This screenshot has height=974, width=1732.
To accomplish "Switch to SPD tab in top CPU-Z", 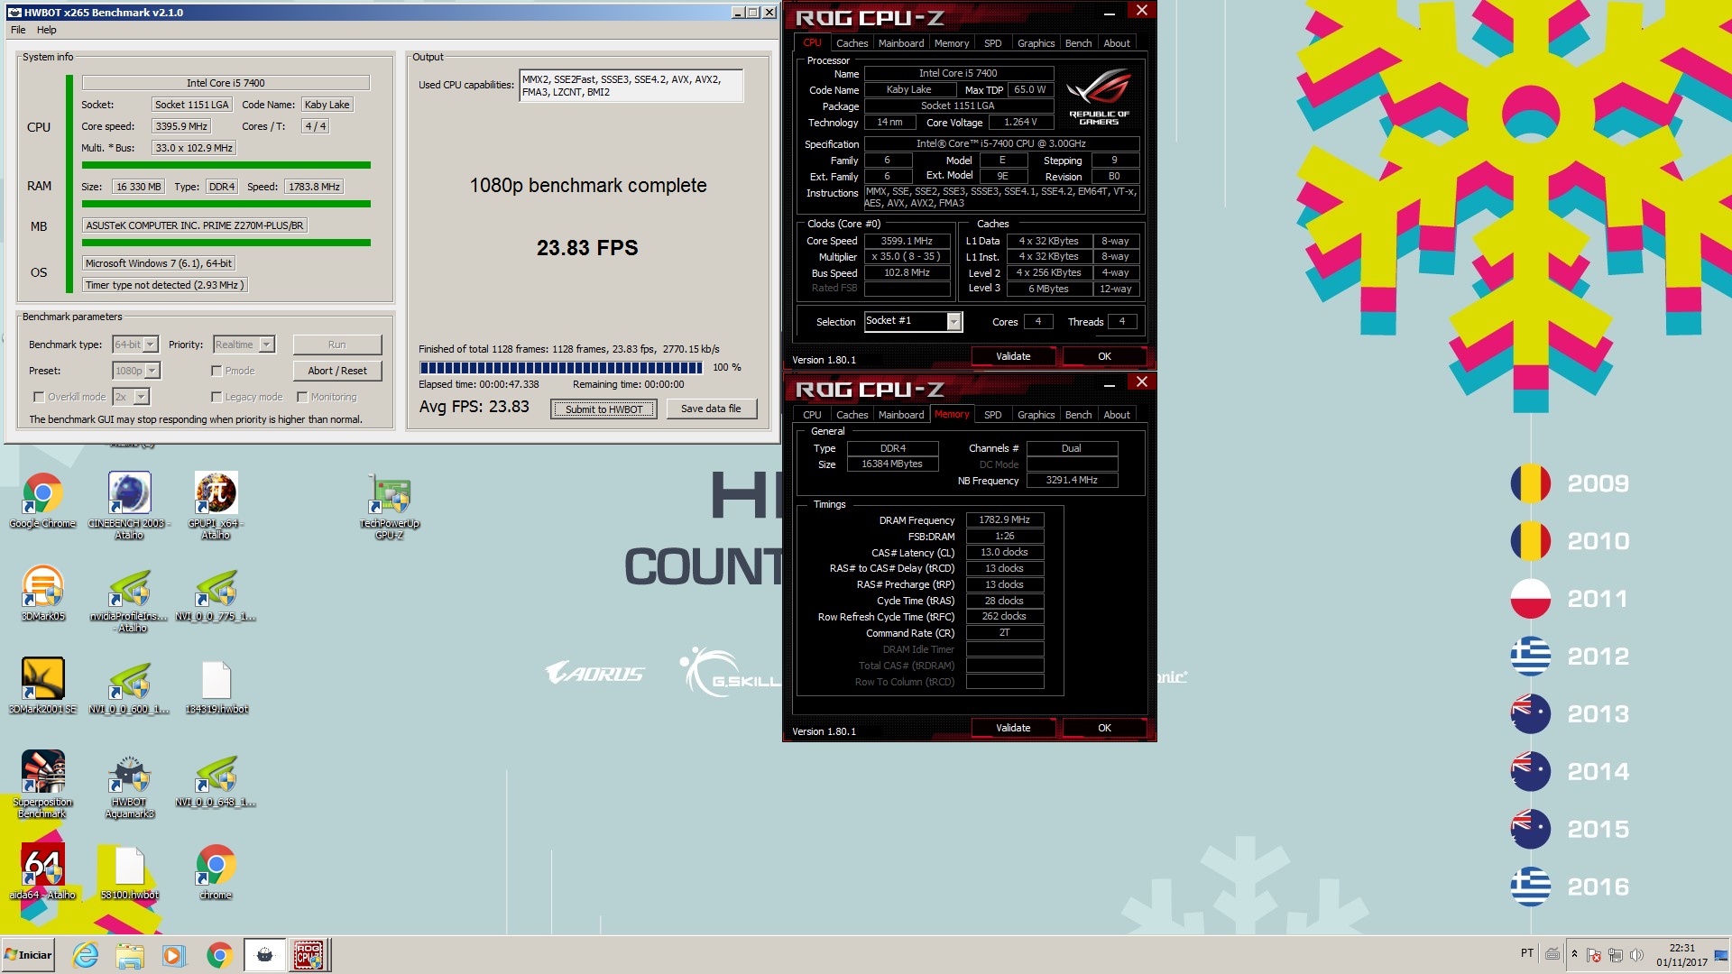I will (x=992, y=43).
